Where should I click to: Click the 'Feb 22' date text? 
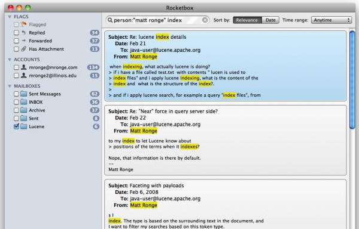[x=138, y=118]
